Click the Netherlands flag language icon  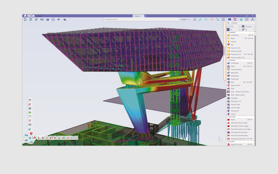tap(236, 19)
